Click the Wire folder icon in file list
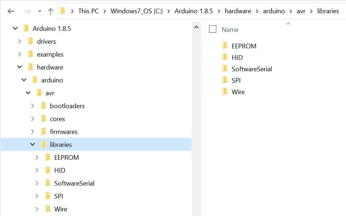346x216 pixels. coord(225,92)
